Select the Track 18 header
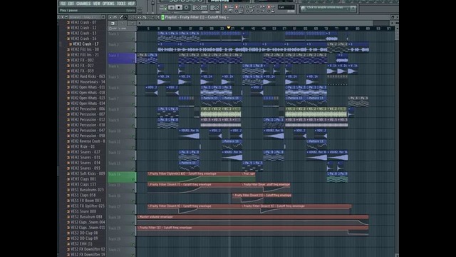 122,220
